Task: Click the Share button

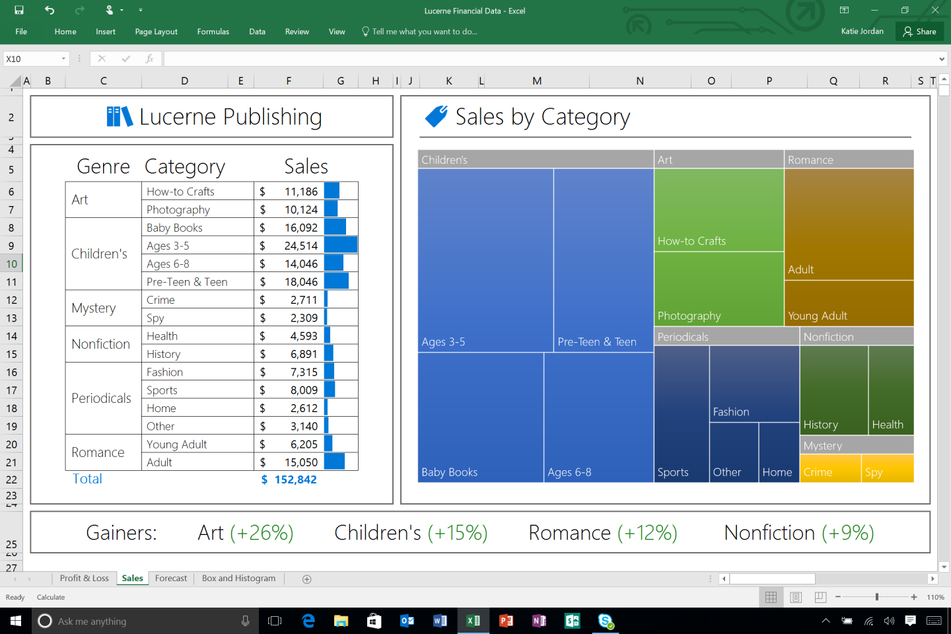Action: [x=919, y=31]
